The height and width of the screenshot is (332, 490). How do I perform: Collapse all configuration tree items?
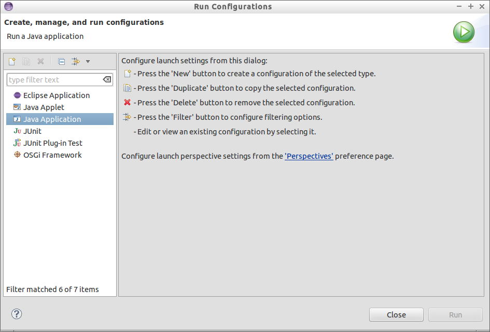61,62
